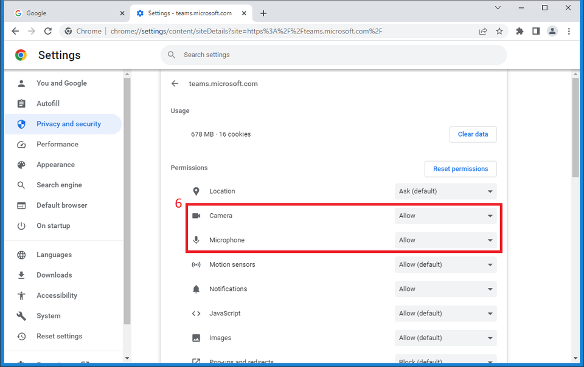Click the Clear data button
Viewport: 584px width, 367px height.
click(473, 134)
